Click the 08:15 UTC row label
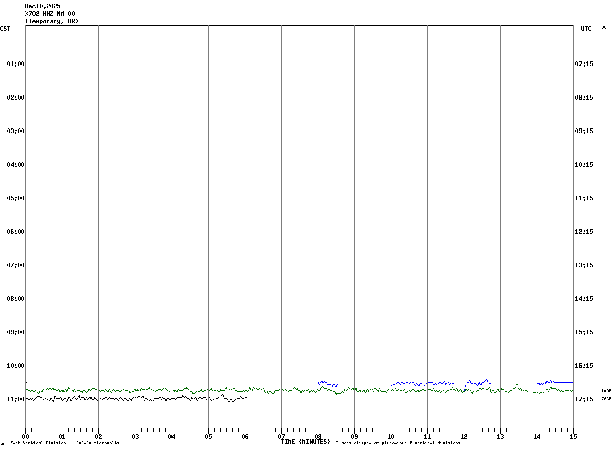Screen dimensions: 614x450 tap(584, 98)
